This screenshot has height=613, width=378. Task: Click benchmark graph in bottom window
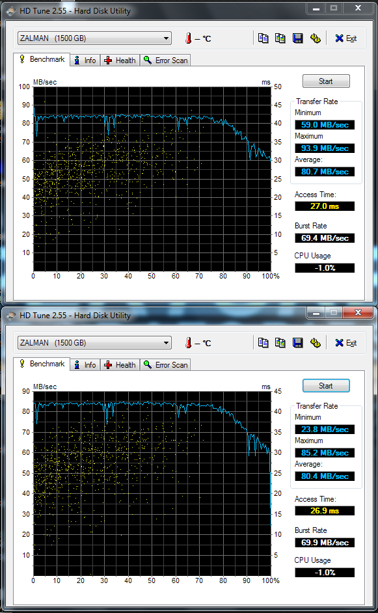[152, 484]
